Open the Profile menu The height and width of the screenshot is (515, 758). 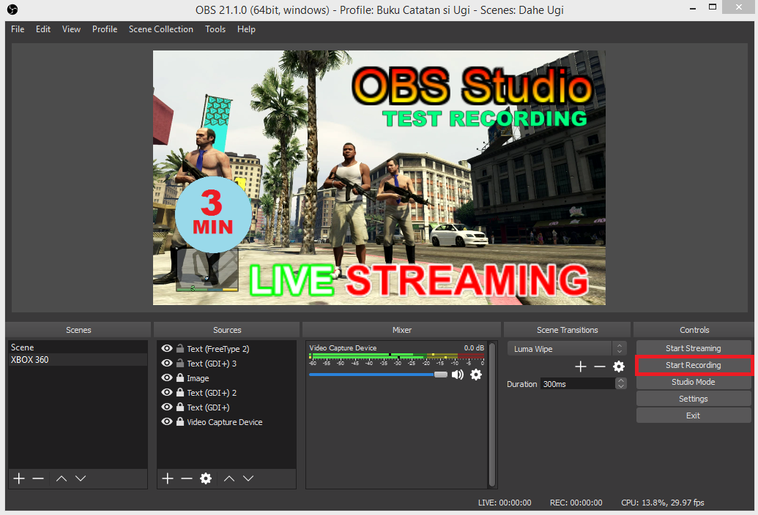(105, 29)
